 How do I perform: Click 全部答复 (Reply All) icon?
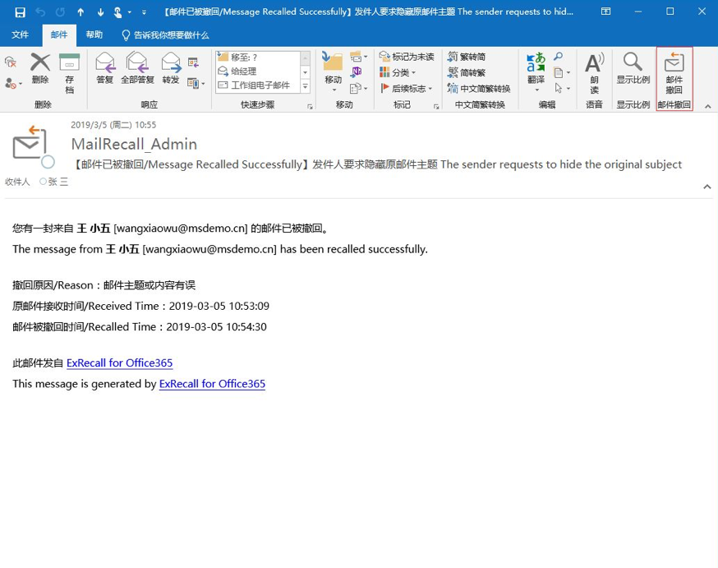137,68
